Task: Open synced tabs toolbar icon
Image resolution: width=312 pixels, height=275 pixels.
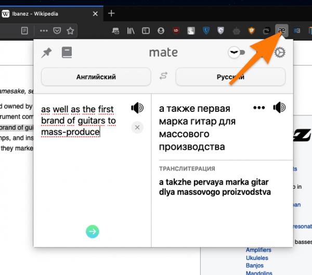Action: [115, 31]
